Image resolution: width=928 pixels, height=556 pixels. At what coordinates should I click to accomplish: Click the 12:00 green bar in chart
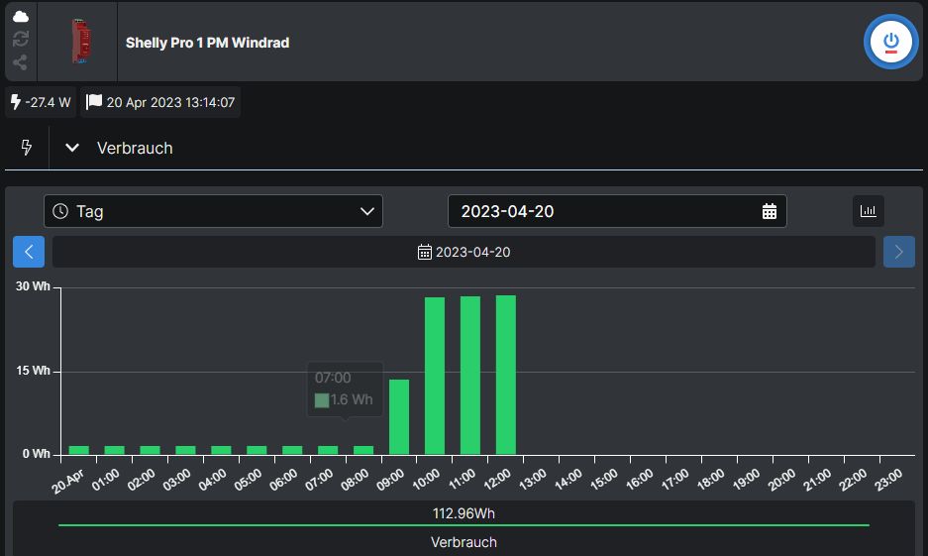tap(506, 375)
